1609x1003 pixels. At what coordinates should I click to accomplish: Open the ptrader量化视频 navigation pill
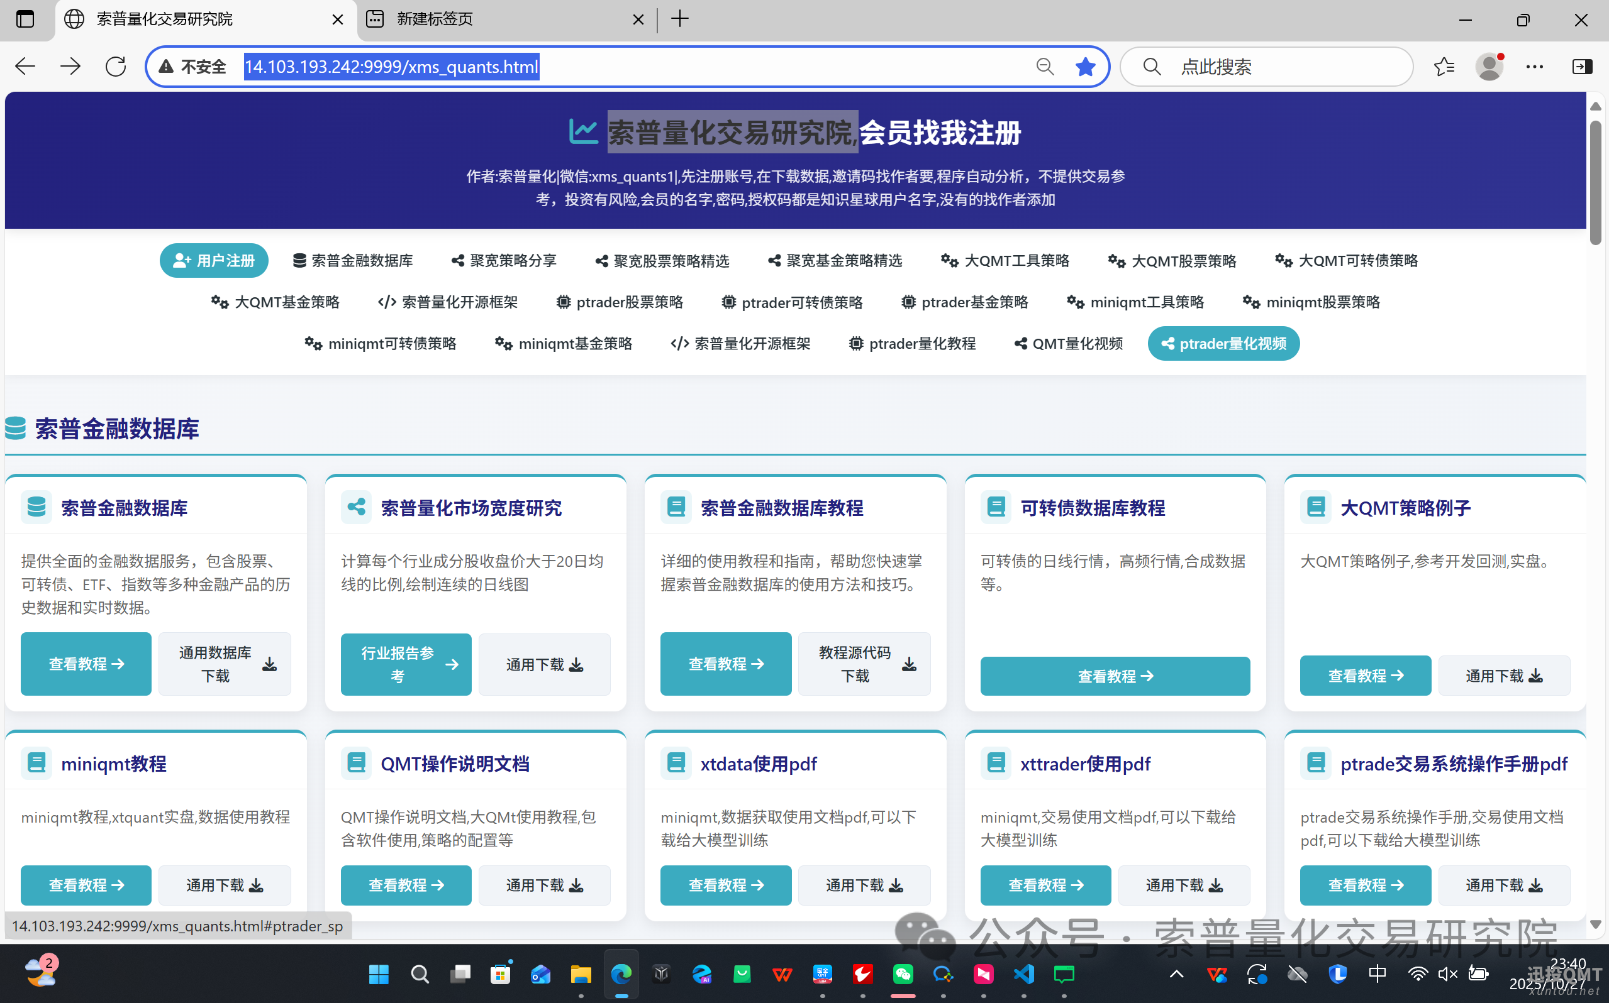pos(1223,344)
